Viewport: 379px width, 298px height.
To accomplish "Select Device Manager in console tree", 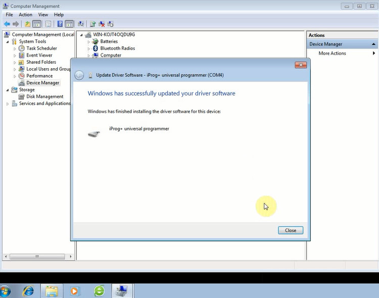I will [43, 83].
